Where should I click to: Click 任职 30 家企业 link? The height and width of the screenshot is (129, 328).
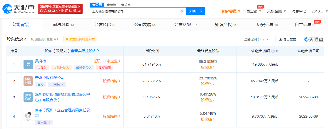point(107,61)
